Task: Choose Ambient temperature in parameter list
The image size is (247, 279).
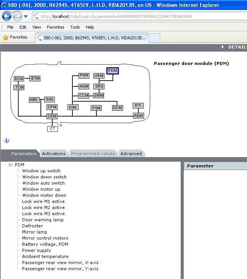Action: (45, 256)
